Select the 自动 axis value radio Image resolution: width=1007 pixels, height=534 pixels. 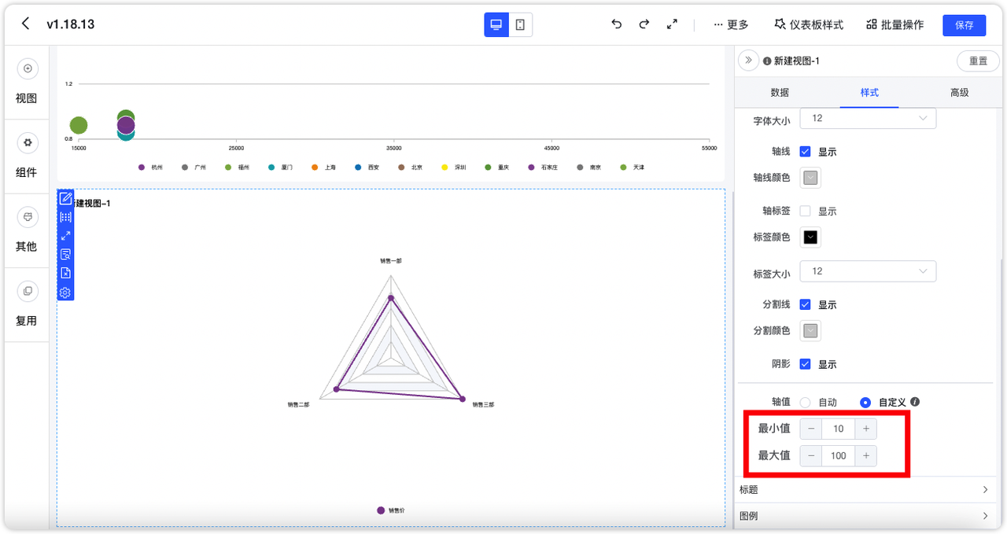tap(805, 403)
